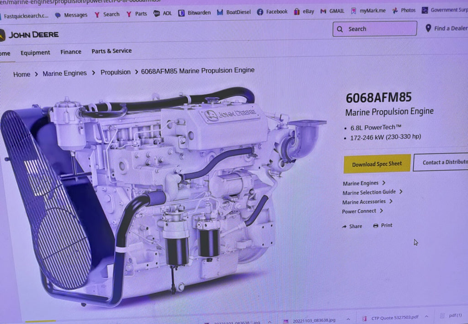The height and width of the screenshot is (324, 468).
Task: Click the Find a Dealer pin icon
Action: (x=428, y=28)
